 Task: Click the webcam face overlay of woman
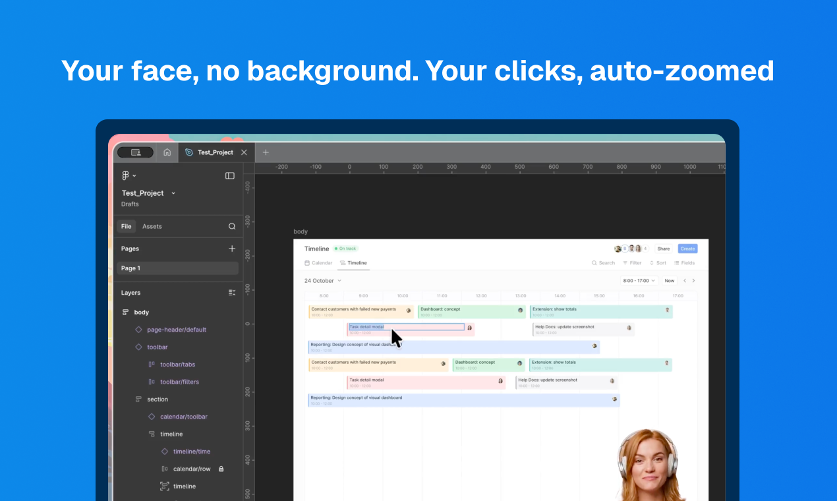coord(650,465)
